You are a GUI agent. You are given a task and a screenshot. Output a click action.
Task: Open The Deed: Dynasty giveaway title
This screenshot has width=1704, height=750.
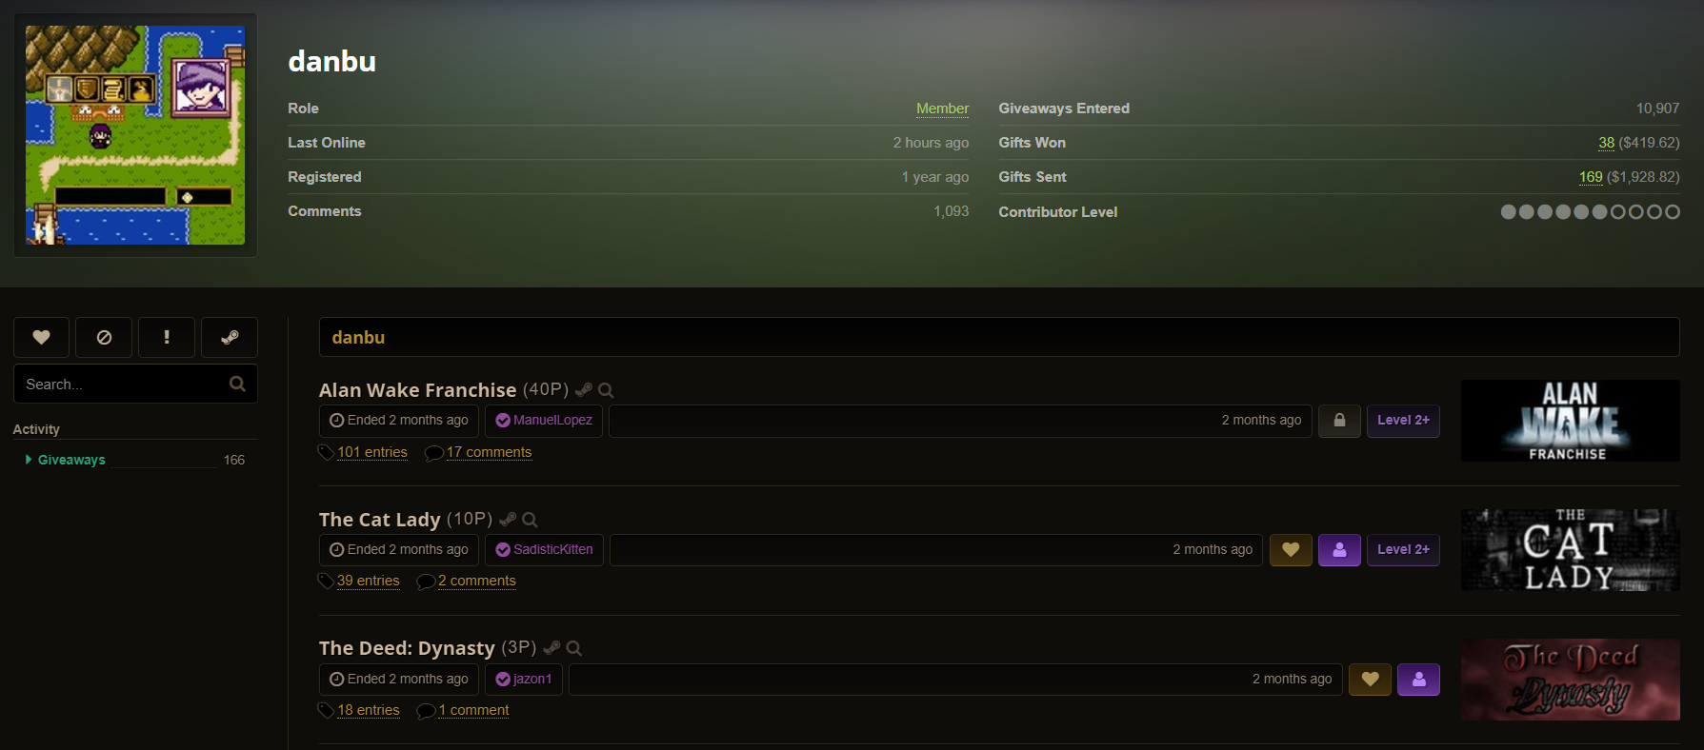[x=407, y=648]
